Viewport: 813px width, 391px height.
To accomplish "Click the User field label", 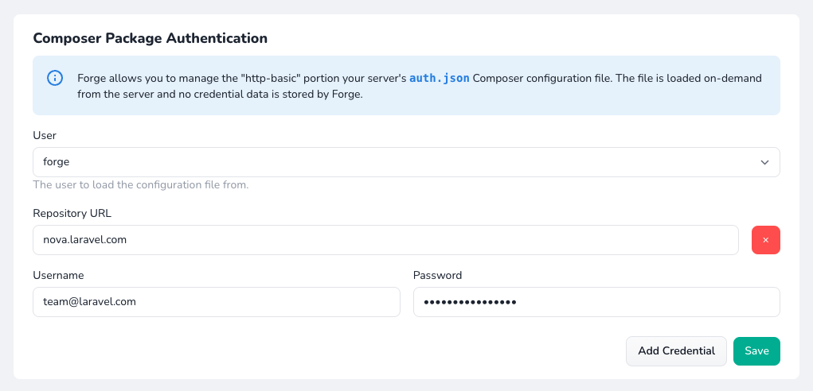I will pos(45,136).
